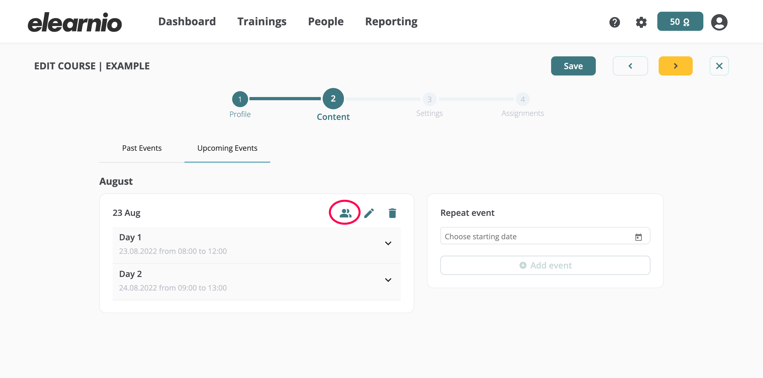763x378 pixels.
Task: Click the 23 Aug event date label
Action: pyautogui.click(x=126, y=213)
